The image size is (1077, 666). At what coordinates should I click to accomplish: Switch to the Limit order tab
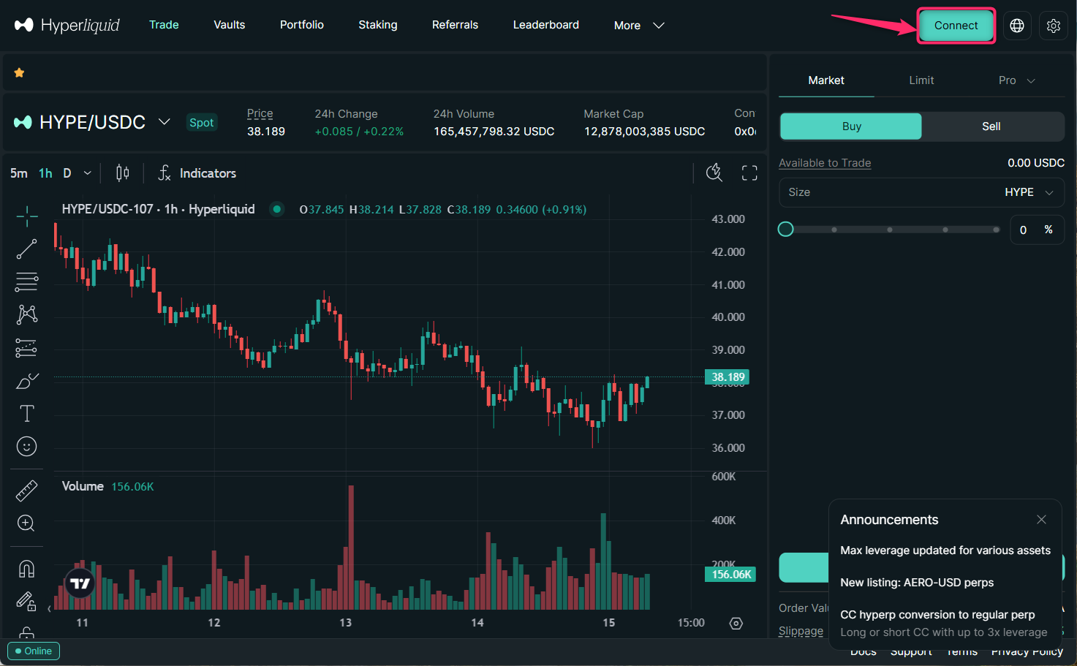[921, 80]
